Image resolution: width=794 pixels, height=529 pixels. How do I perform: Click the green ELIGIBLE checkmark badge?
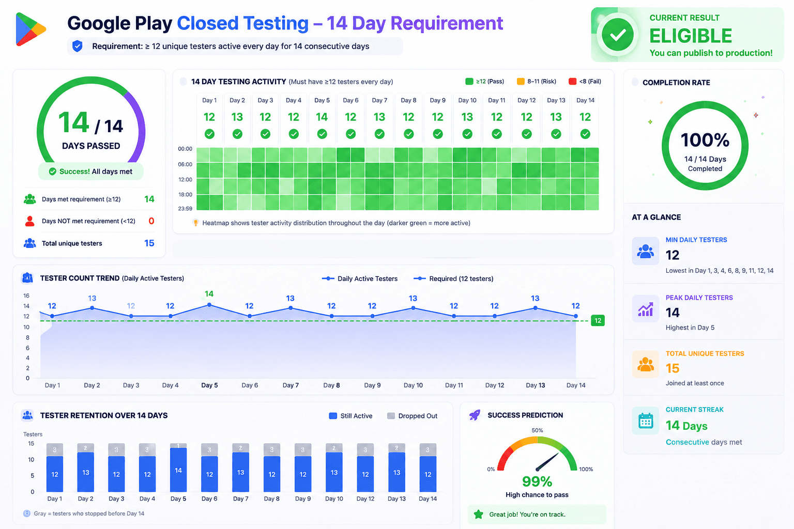[x=618, y=35]
